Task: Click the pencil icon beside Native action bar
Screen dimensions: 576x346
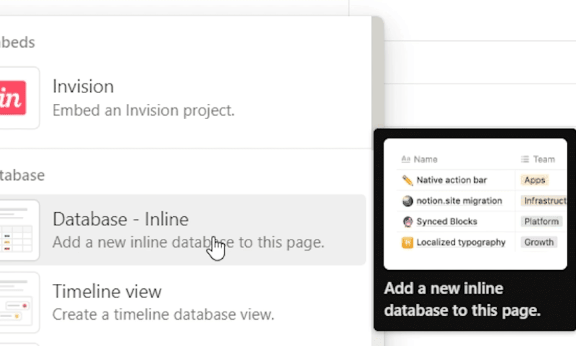Action: point(408,180)
